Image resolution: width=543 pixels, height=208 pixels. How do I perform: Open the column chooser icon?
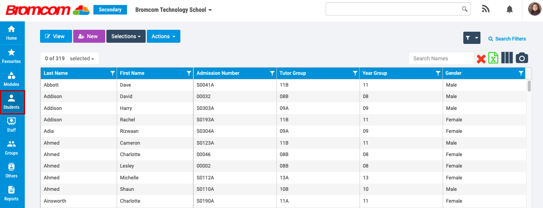click(x=507, y=58)
